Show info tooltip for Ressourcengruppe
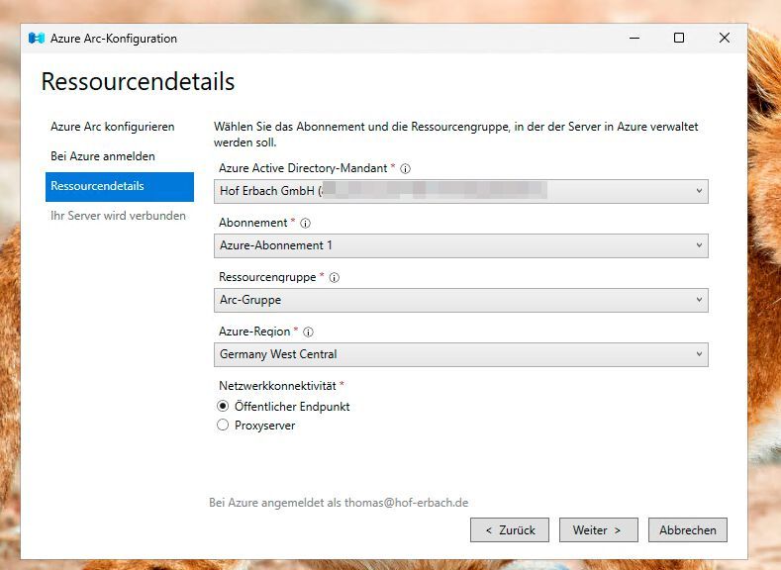 point(335,278)
